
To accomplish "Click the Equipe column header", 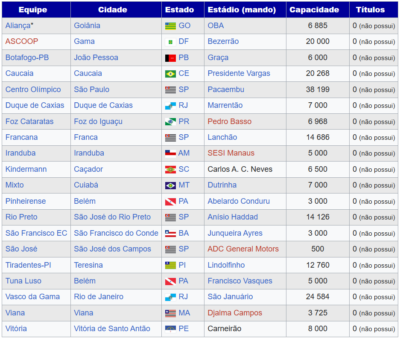I will point(33,10).
